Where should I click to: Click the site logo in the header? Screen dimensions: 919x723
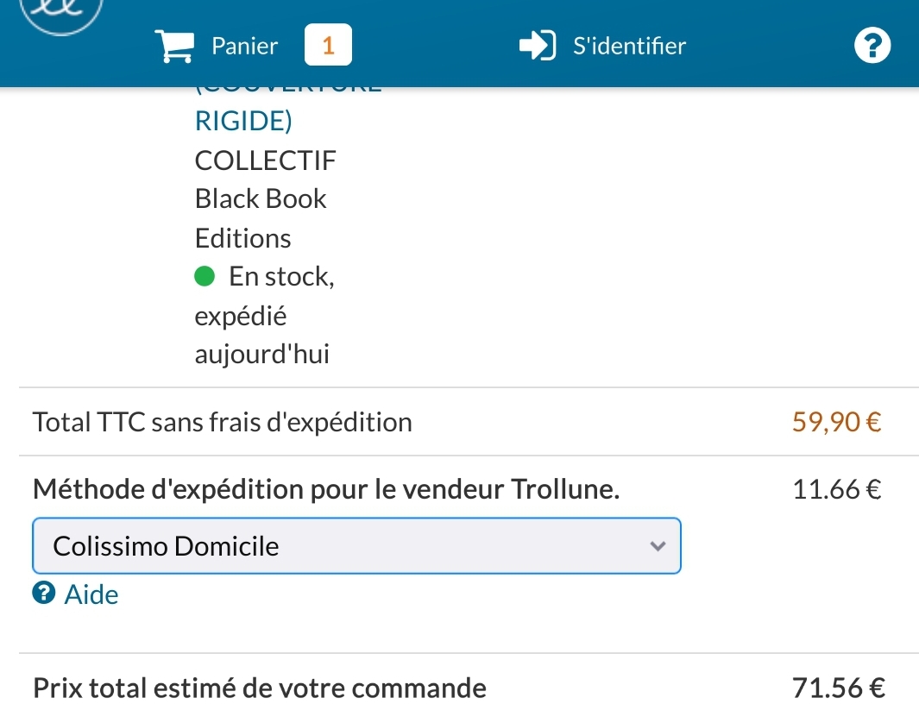point(61,13)
